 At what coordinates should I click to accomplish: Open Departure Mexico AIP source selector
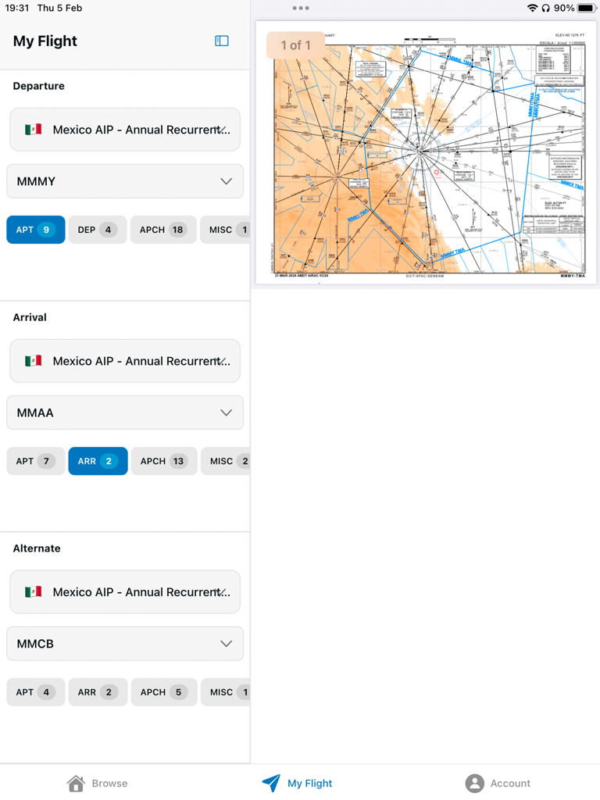point(125,130)
